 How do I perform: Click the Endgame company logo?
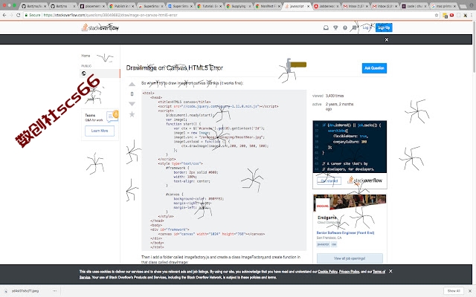click(322, 206)
